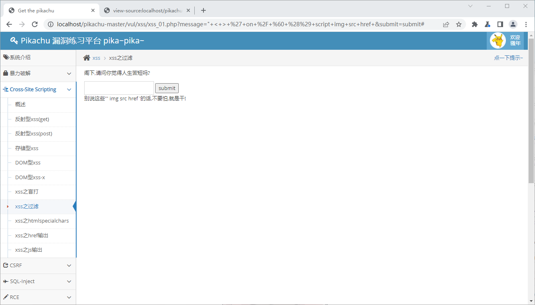Open a new browser tab

[x=203, y=11]
